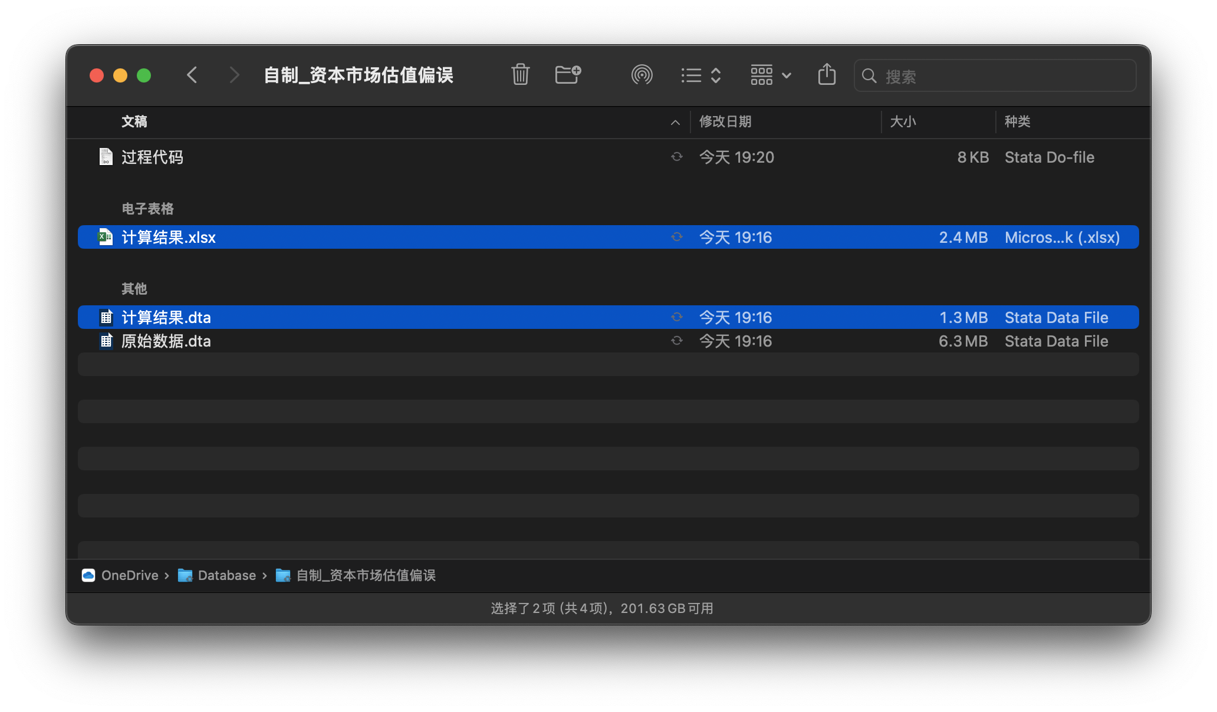
Task: Click the trash delete icon in toolbar
Action: tap(520, 75)
